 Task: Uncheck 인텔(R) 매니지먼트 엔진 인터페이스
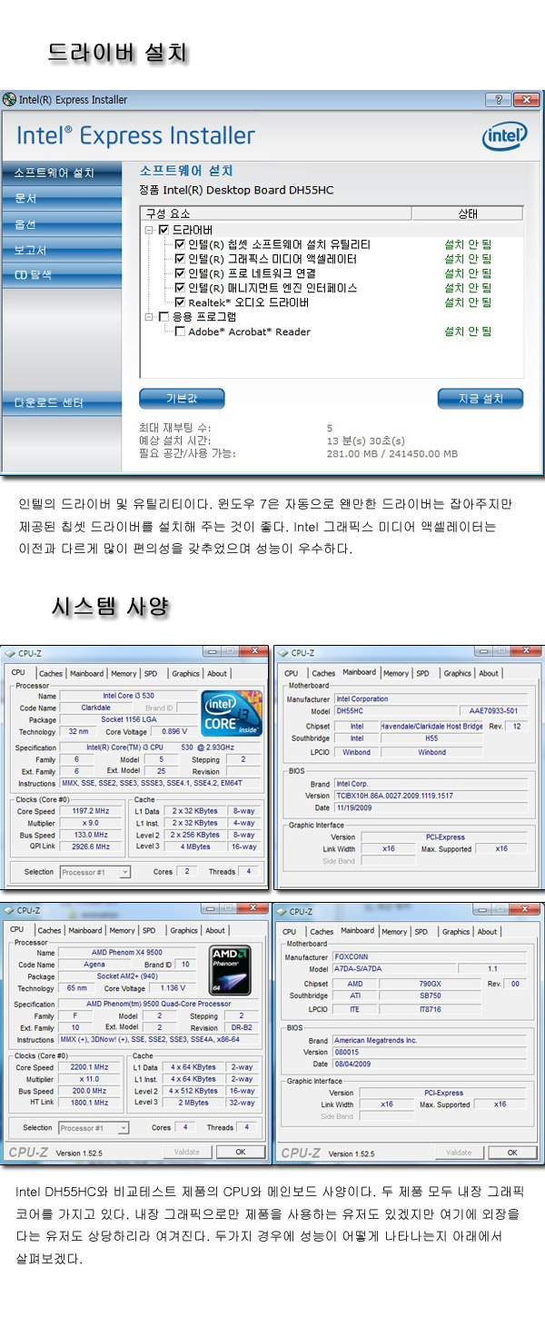(x=181, y=288)
